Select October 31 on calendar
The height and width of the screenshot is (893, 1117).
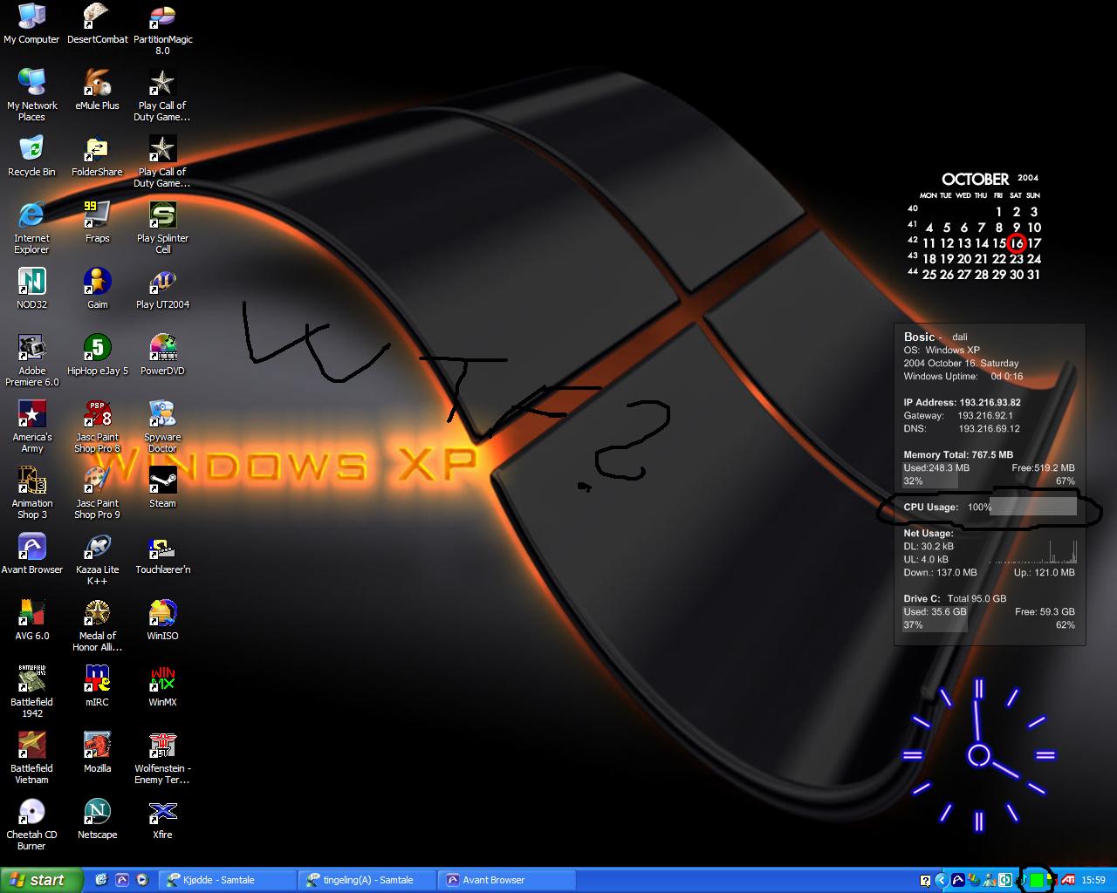click(x=1033, y=275)
